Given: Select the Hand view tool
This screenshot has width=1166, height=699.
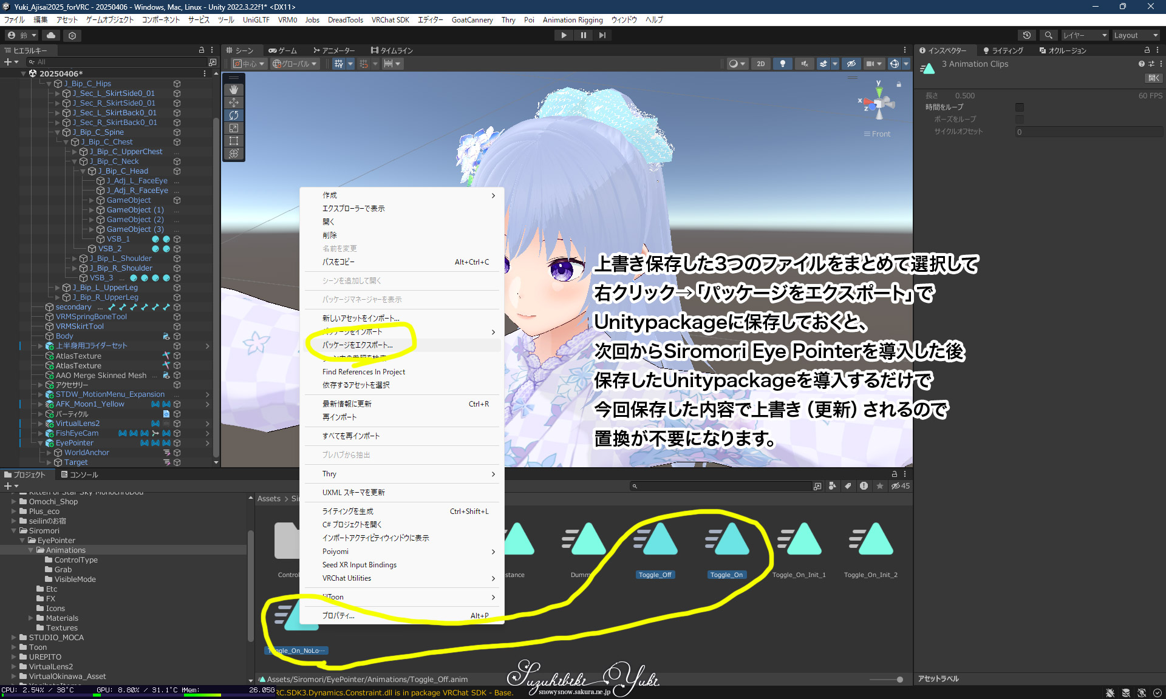Looking at the screenshot, I should click(234, 90).
